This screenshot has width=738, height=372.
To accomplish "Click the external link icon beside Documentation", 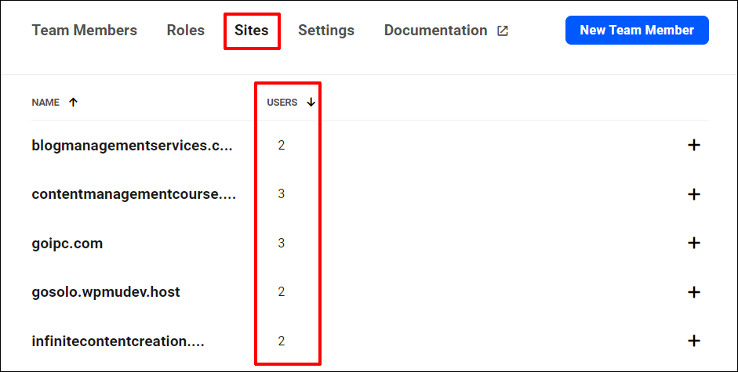I will 503,31.
